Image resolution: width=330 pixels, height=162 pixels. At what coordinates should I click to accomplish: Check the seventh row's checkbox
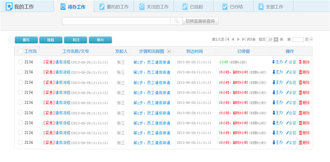(x=20, y=123)
